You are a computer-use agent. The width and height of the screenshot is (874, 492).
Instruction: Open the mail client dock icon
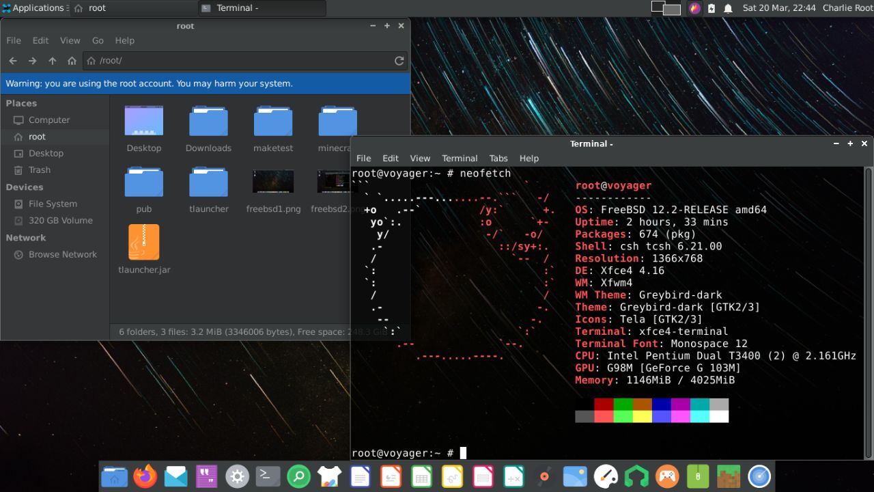175,476
